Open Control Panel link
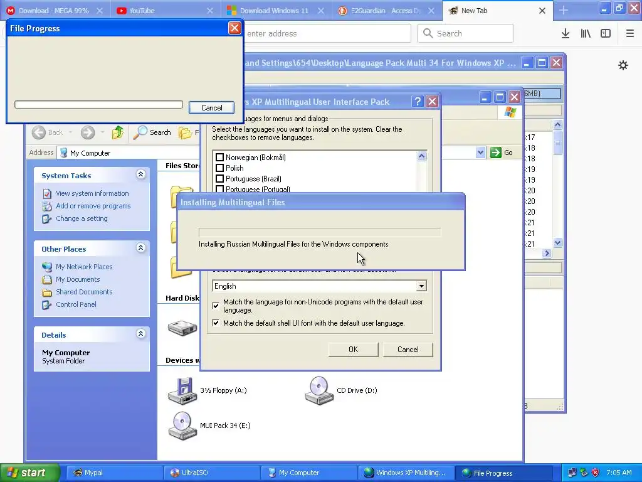642x482 pixels. tap(76, 304)
